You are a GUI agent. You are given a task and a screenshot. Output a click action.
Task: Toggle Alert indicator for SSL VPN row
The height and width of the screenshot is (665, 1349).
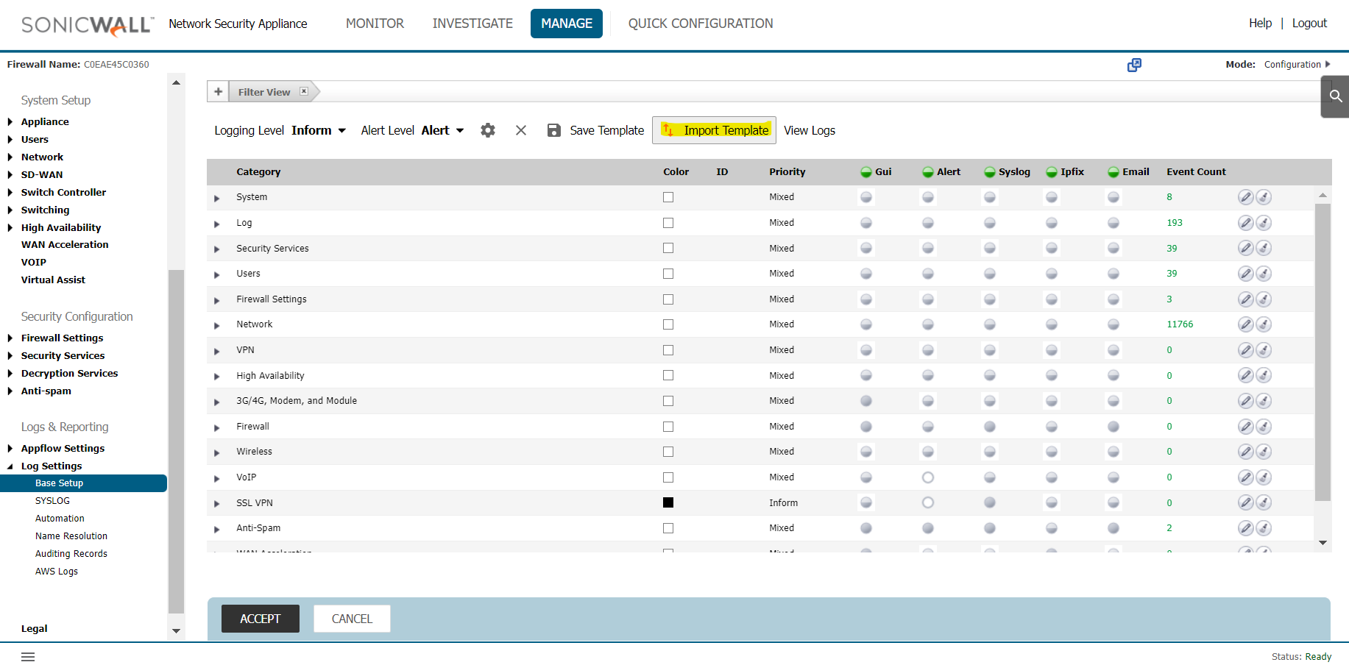click(928, 502)
